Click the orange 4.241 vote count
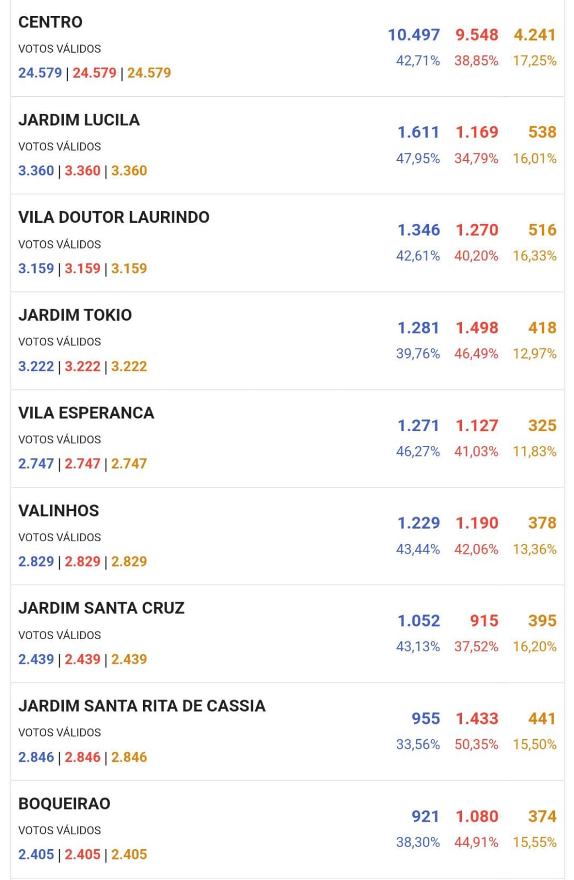 (534, 35)
